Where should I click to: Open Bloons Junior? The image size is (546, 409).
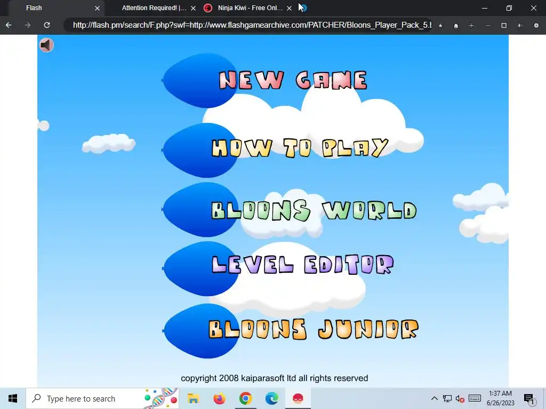pyautogui.click(x=314, y=329)
